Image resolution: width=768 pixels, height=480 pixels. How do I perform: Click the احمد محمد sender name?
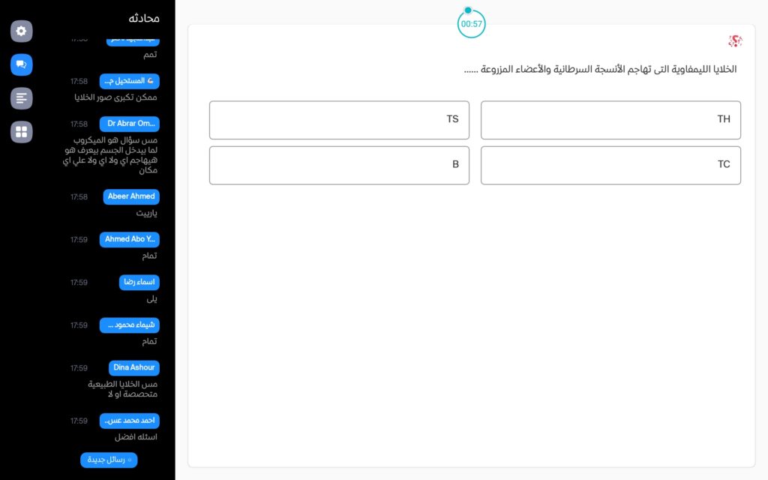[130, 421]
